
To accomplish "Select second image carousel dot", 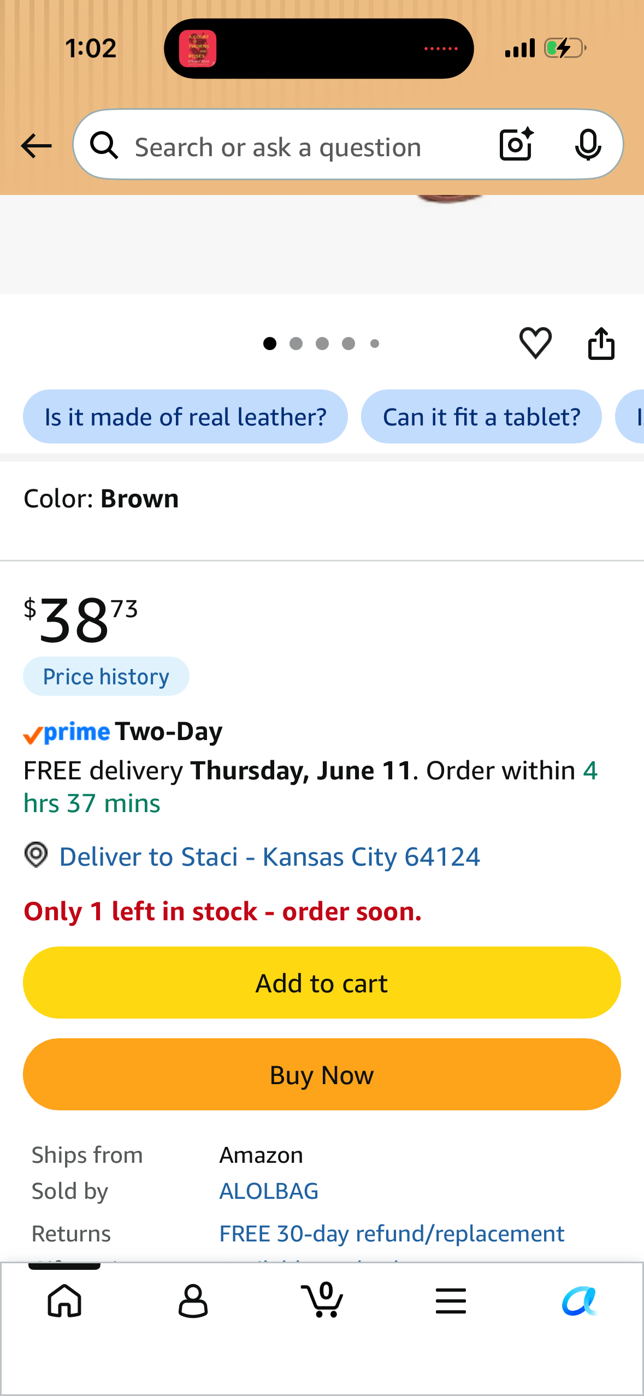I will [296, 344].
